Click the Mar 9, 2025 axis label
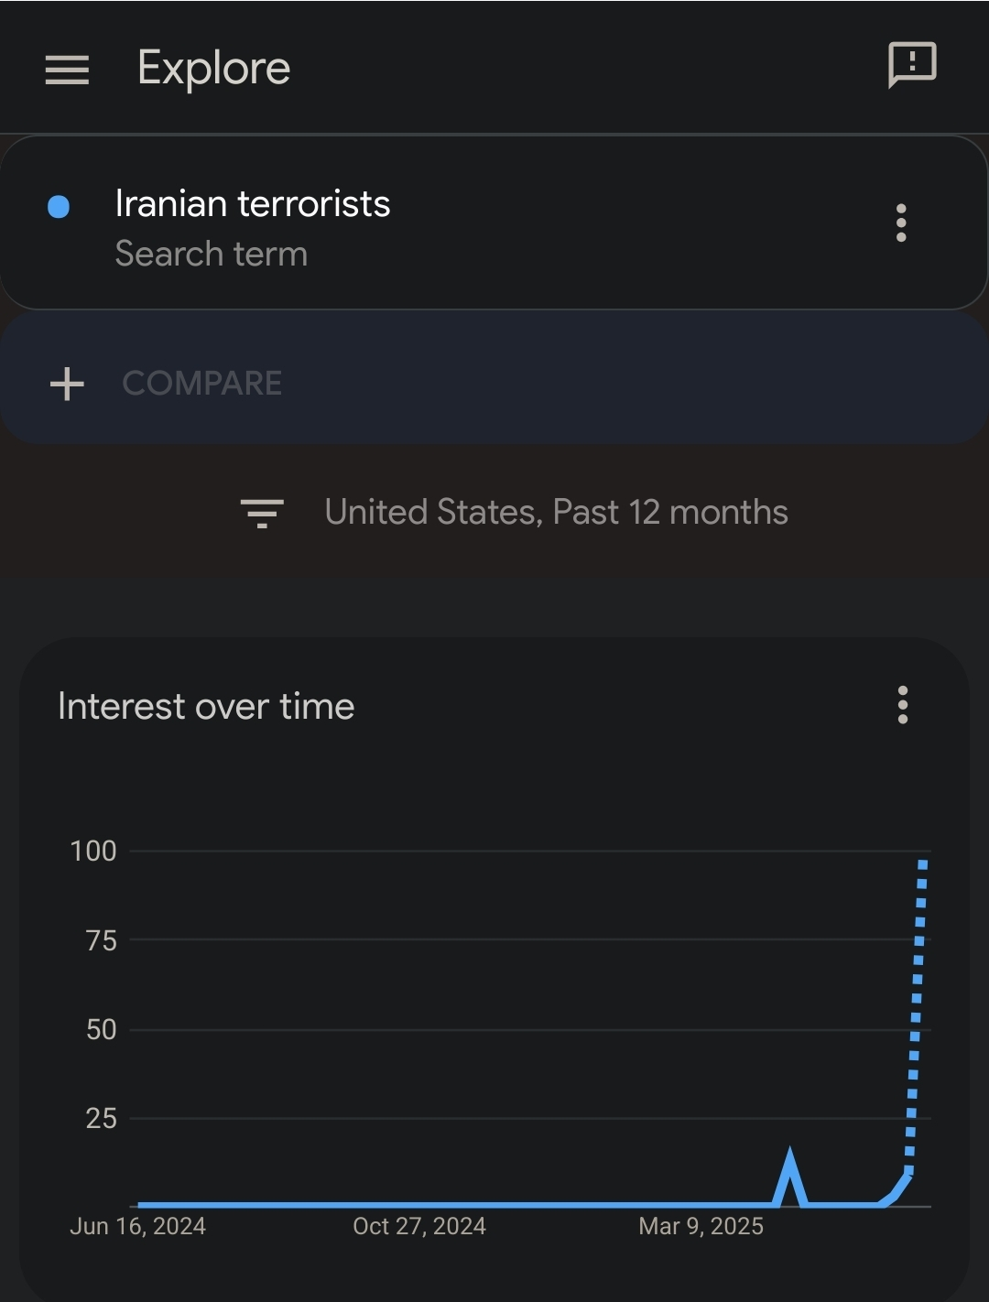Image resolution: width=989 pixels, height=1302 pixels. (x=701, y=1226)
